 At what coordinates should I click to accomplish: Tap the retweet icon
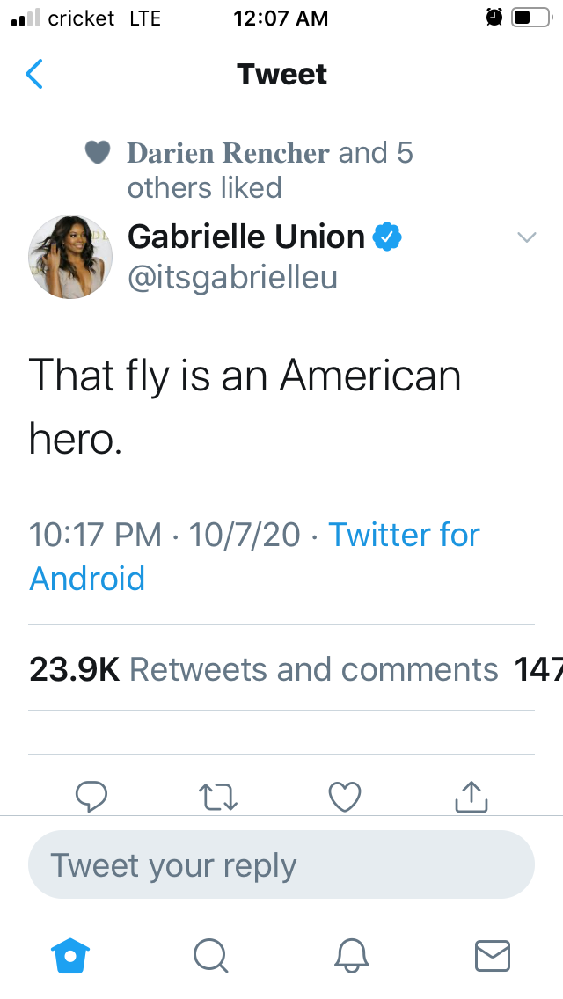[x=218, y=797]
